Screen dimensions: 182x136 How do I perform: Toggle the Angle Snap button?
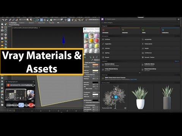(76, 20)
